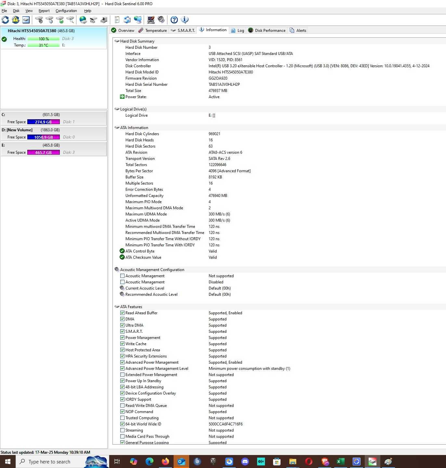Image resolution: width=446 pixels, height=468 pixels.
Task: Select the D: [New Volume] partition entry
Action: pos(54,134)
